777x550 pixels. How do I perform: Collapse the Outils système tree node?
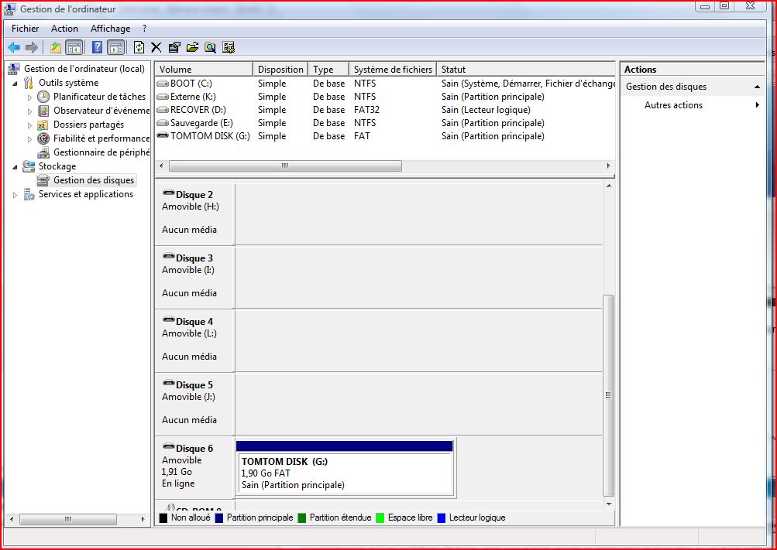click(x=15, y=84)
